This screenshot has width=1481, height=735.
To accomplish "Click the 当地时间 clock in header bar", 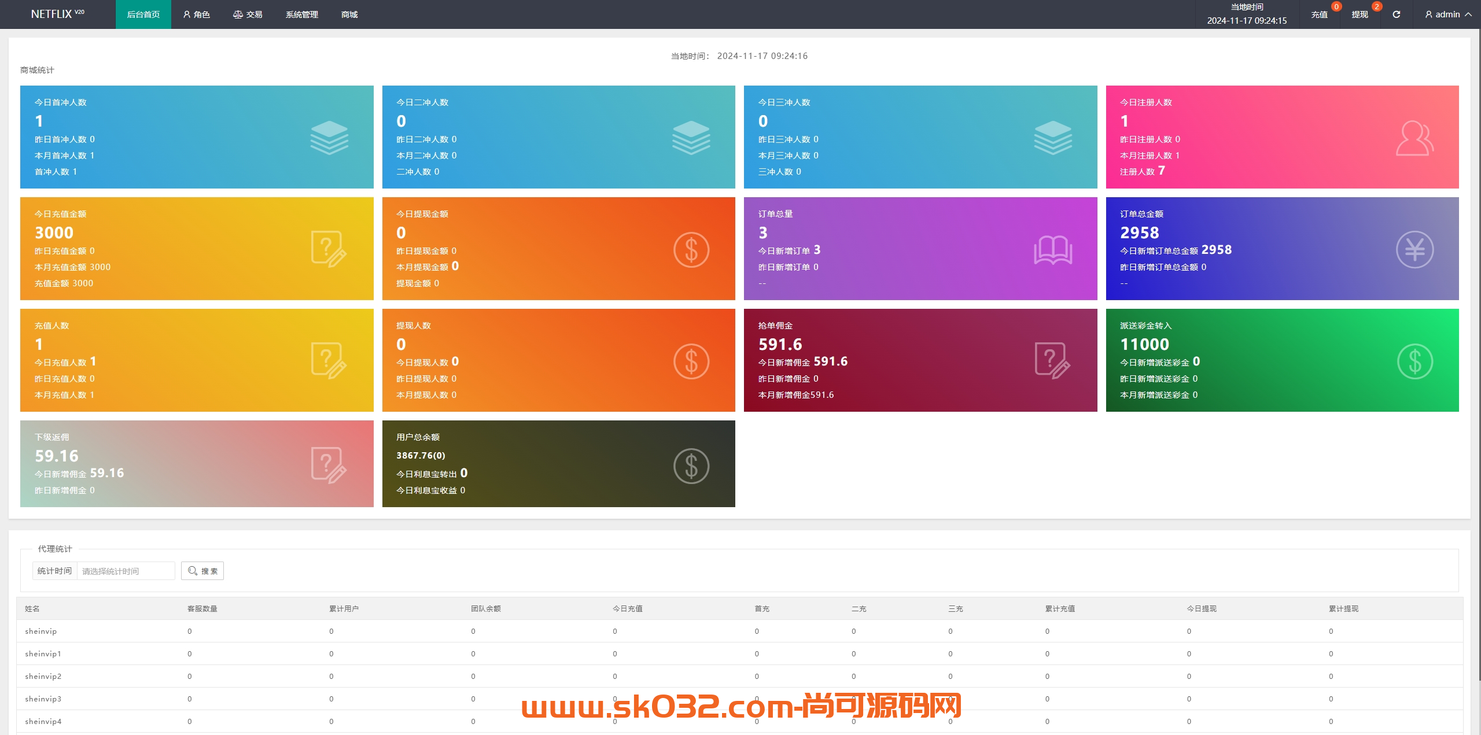I will (x=1247, y=14).
